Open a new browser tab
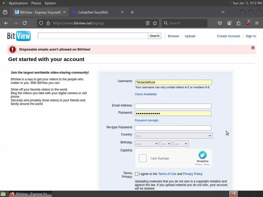The width and height of the screenshot is (263, 197). [132, 12]
